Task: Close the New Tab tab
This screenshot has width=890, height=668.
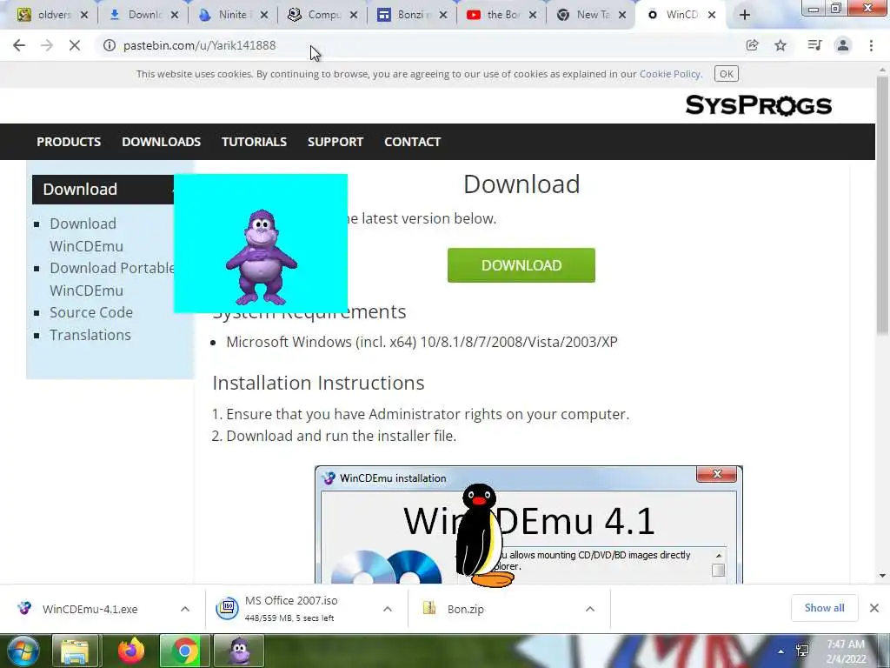Action: pos(622,15)
